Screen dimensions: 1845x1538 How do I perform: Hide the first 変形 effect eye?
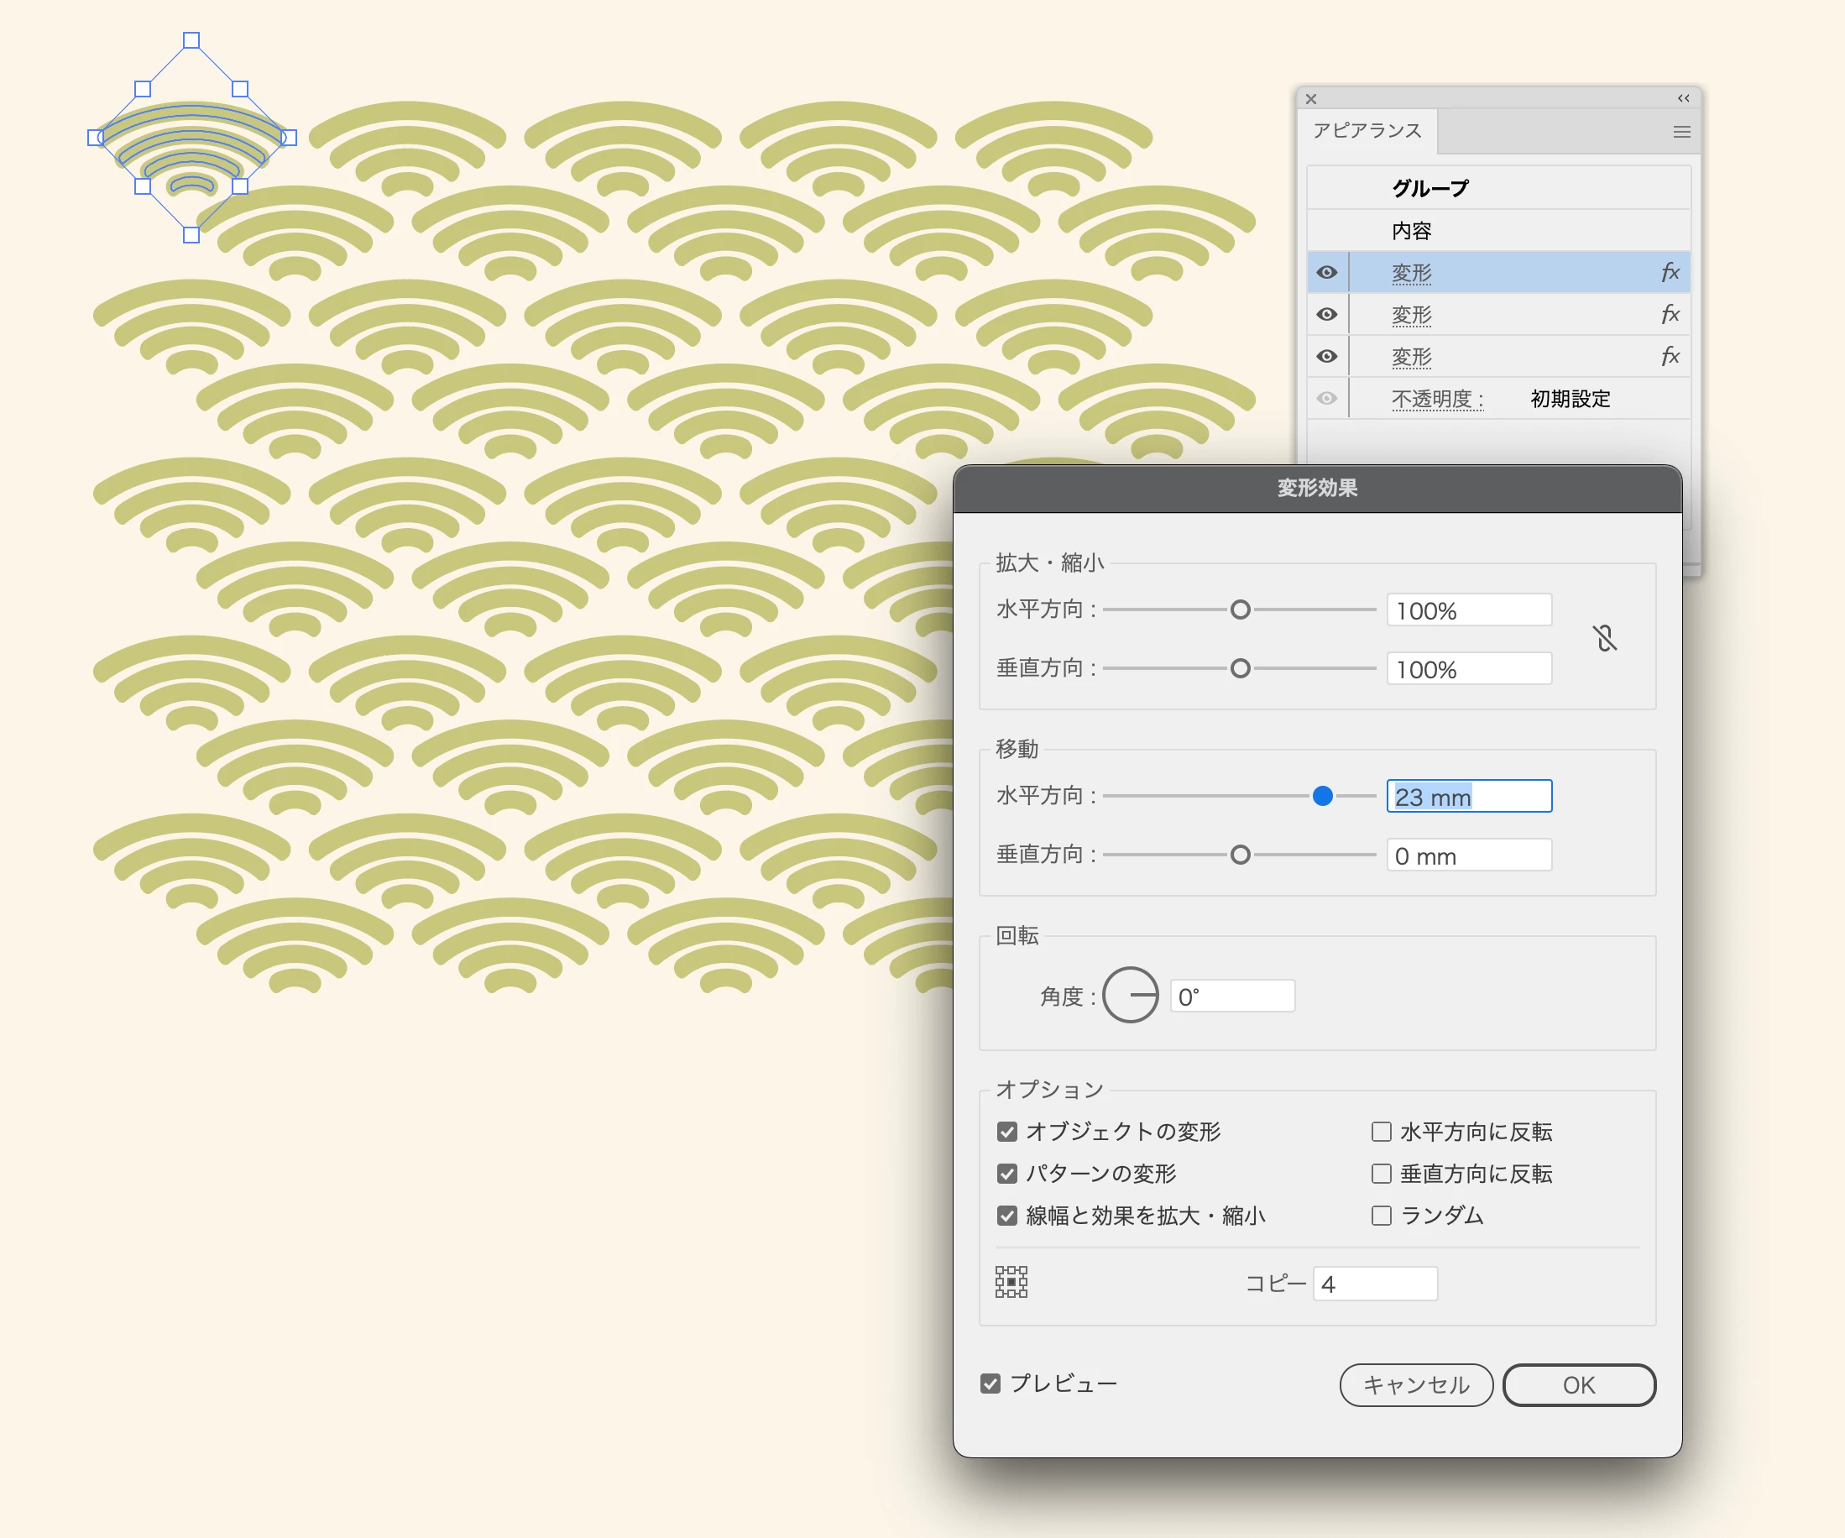click(1326, 273)
